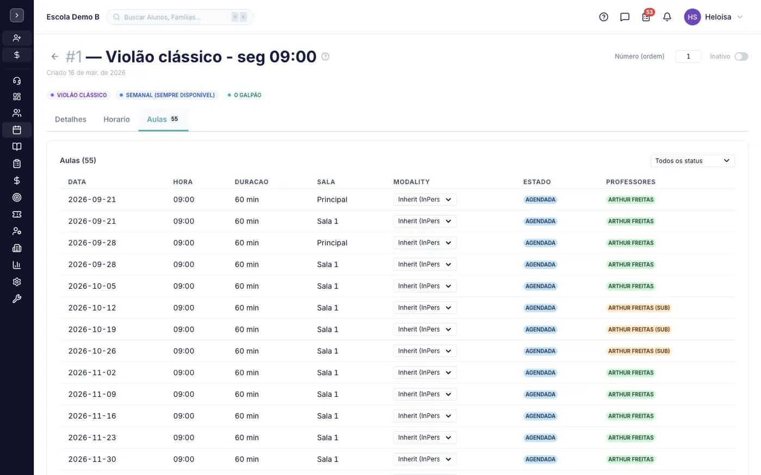Switch to the Detalhes tab
Viewport: 761px width, 475px height.
coord(71,119)
